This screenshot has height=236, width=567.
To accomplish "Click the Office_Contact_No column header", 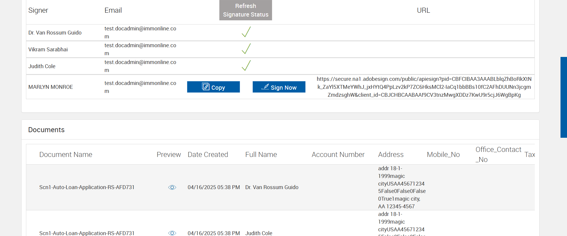I will pyautogui.click(x=498, y=155).
